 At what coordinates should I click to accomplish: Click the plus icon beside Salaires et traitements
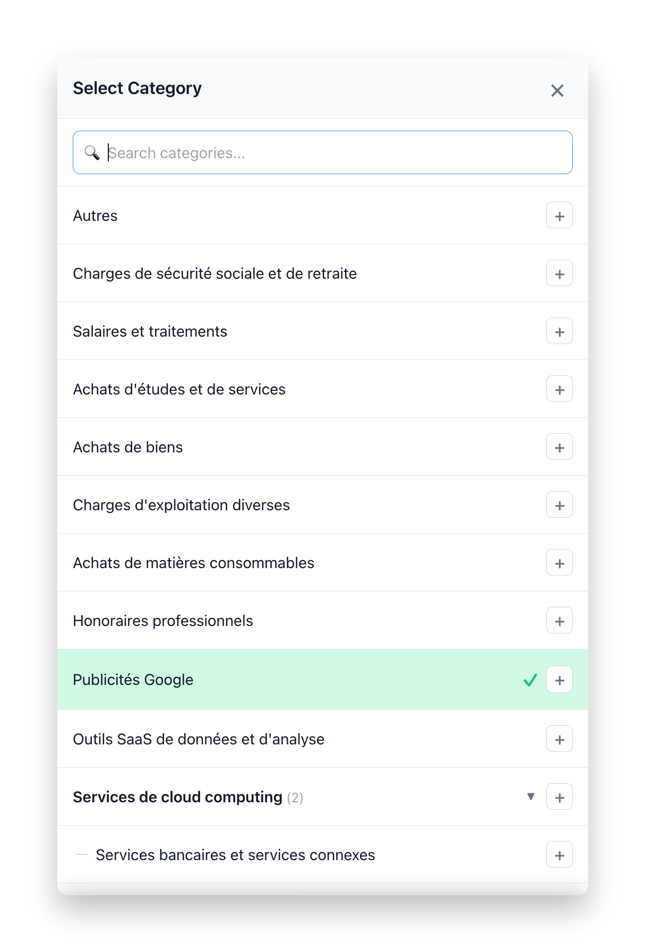(559, 331)
